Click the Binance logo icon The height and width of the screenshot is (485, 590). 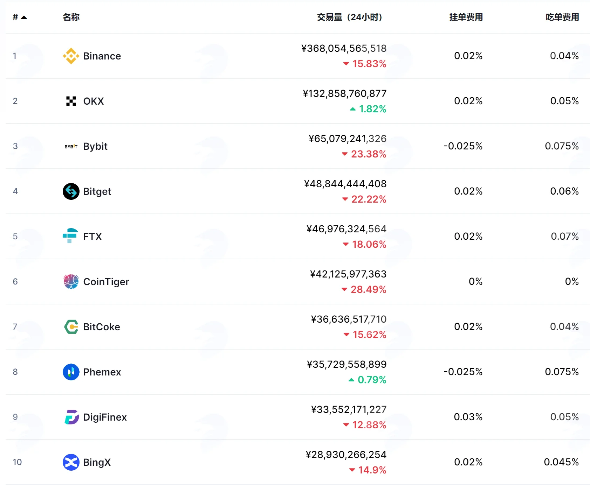pos(71,56)
